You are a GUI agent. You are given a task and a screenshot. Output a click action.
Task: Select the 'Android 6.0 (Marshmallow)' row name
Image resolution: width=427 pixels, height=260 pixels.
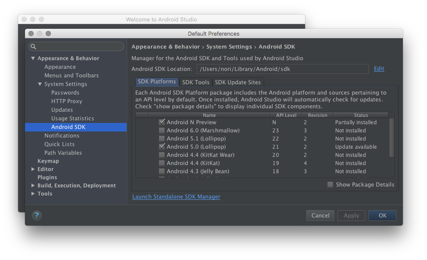pos(203,130)
